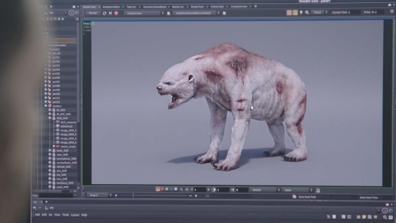Open the Edit menu in network pane
This screenshot has width=396, height=223.
[x=44, y=215]
